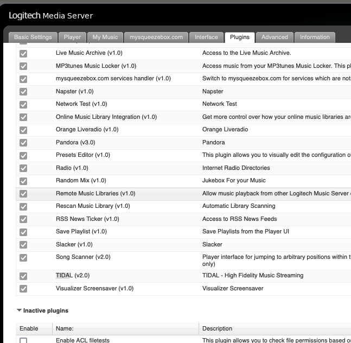Click Remote Music Libraries (v1.0) name

point(95,193)
